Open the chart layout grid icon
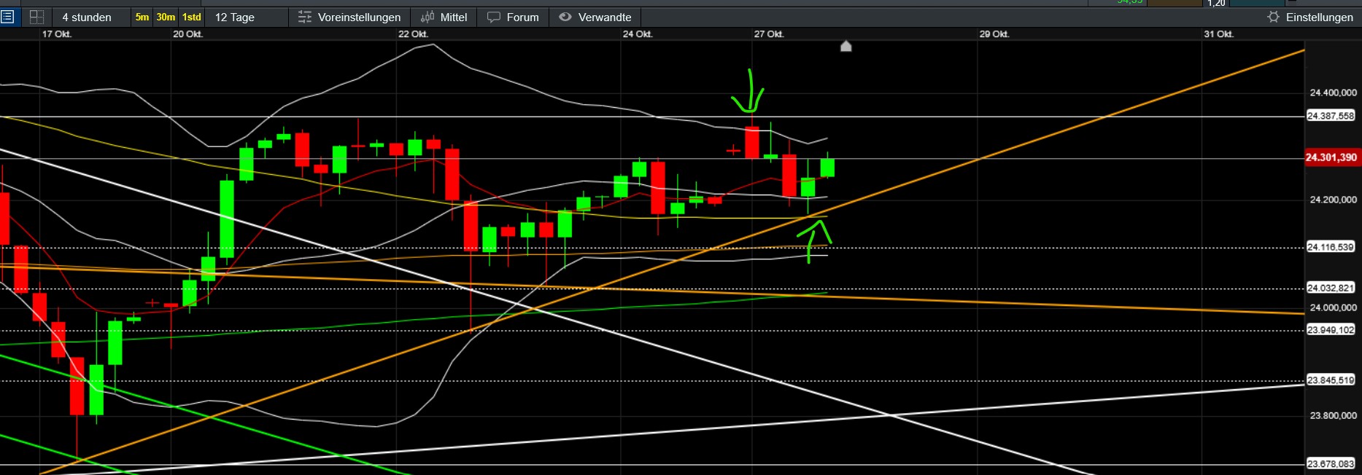Image resolution: width=1362 pixels, height=475 pixels. 36,17
